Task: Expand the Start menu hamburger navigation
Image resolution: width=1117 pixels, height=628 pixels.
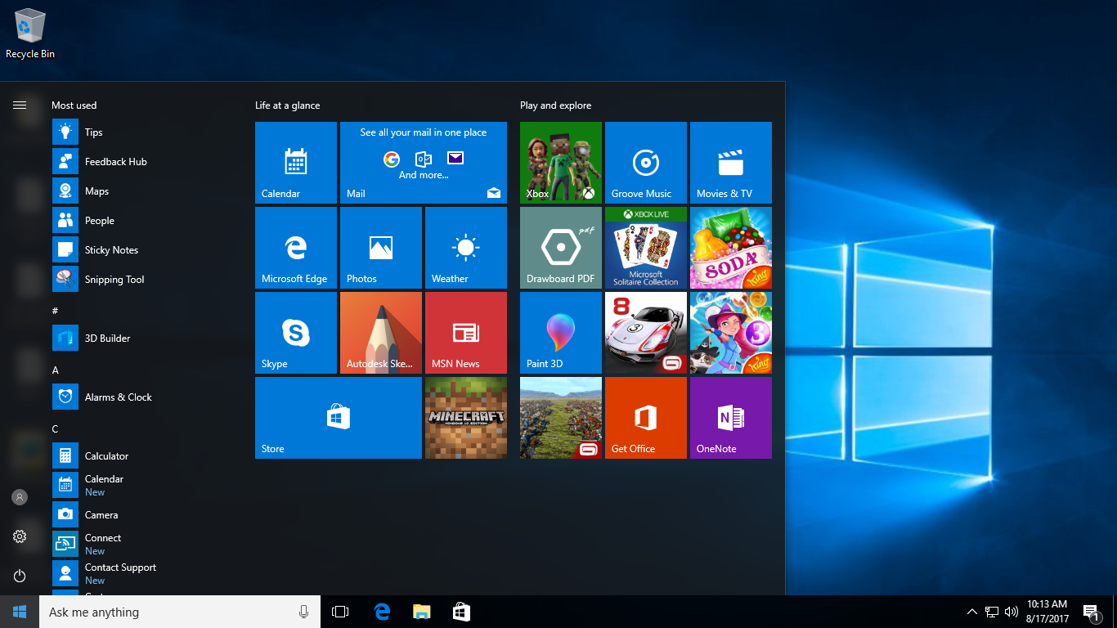Action: coord(20,105)
